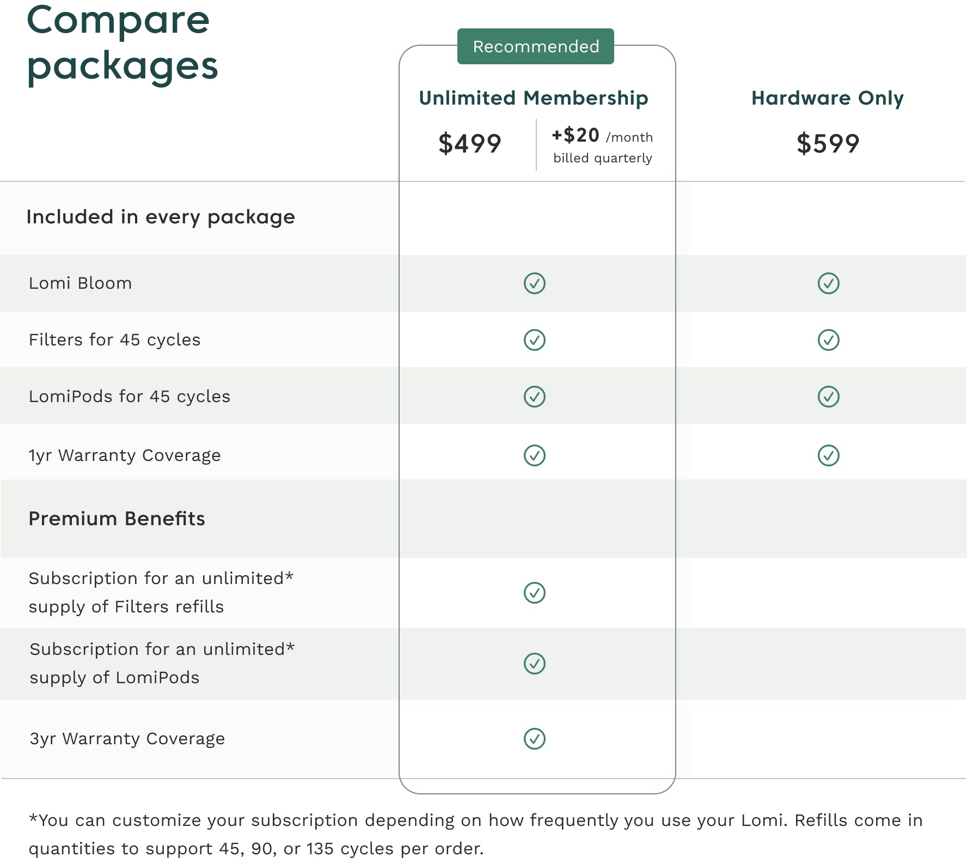Screen dimensions: 967x863
Task: Click the 3yr Warranty Coverage row label
Action: [x=127, y=739]
